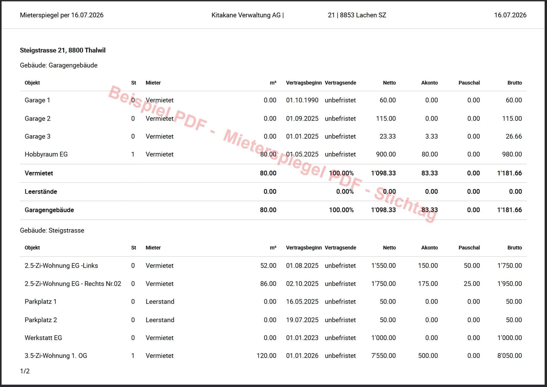Click Netto value '900.00' of Hobbyraum EG
Image resolution: width=547 pixels, height=387 pixels.
point(386,154)
